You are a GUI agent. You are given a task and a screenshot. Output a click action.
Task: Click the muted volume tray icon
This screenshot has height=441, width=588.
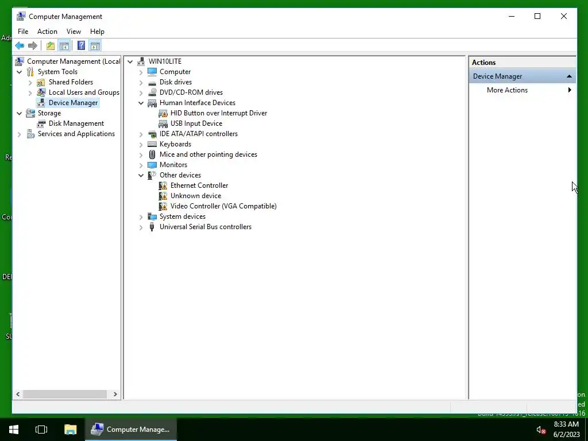tap(540, 430)
